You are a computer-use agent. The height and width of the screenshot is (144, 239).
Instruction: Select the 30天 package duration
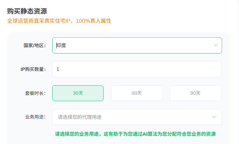pos(78,93)
